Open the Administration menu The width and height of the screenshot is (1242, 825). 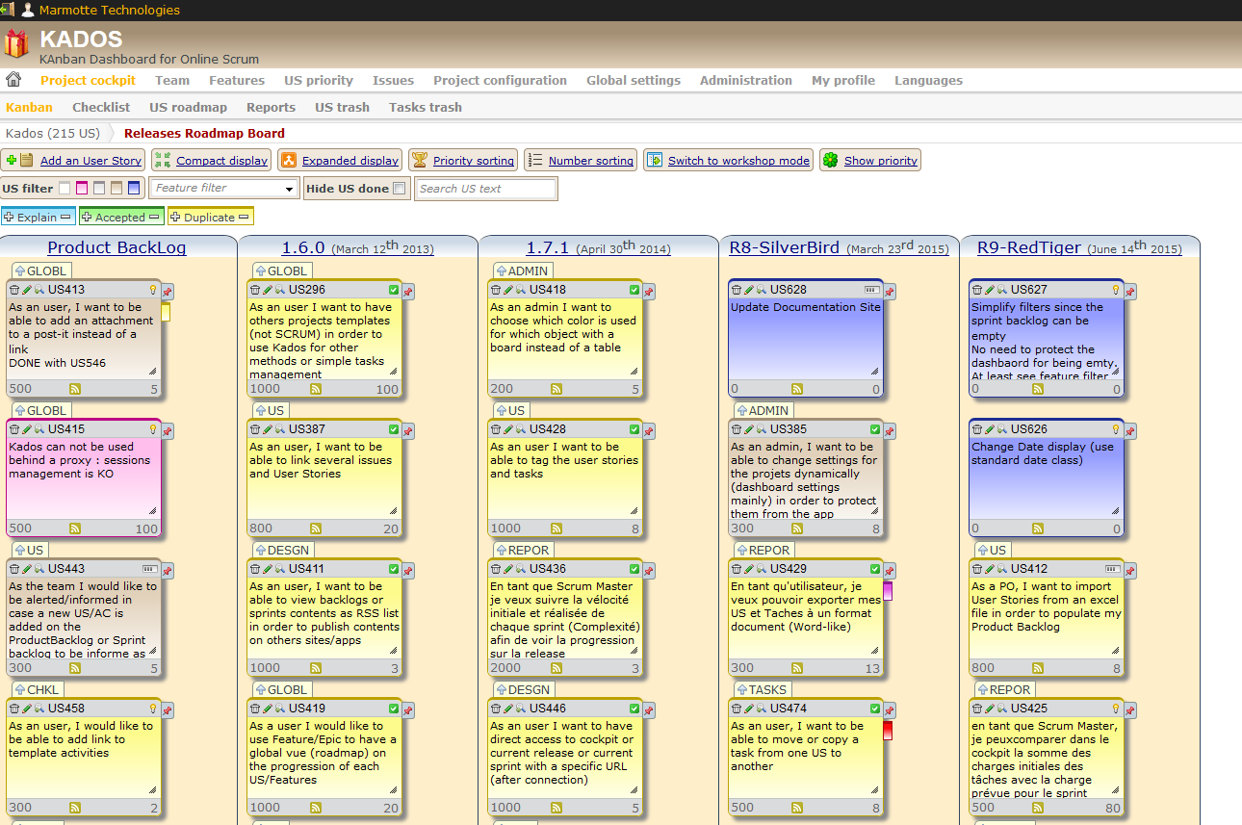(x=745, y=80)
